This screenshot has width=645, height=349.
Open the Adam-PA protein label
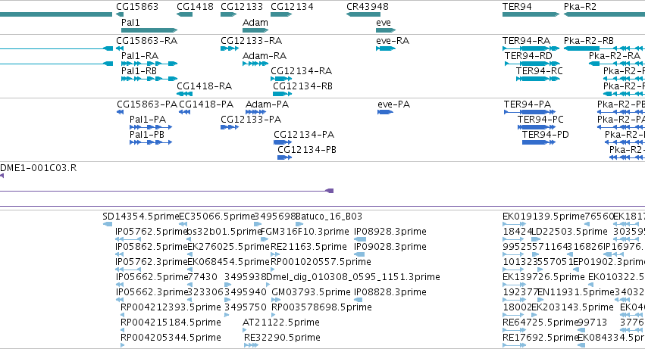[x=267, y=104]
